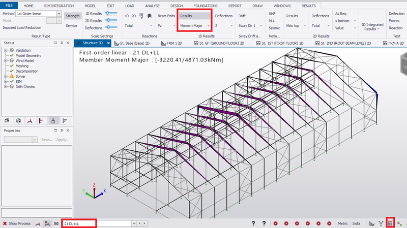
Task: Switch to St. GF (GROUND FLOOR) 2D tab
Action: pos(219,43)
